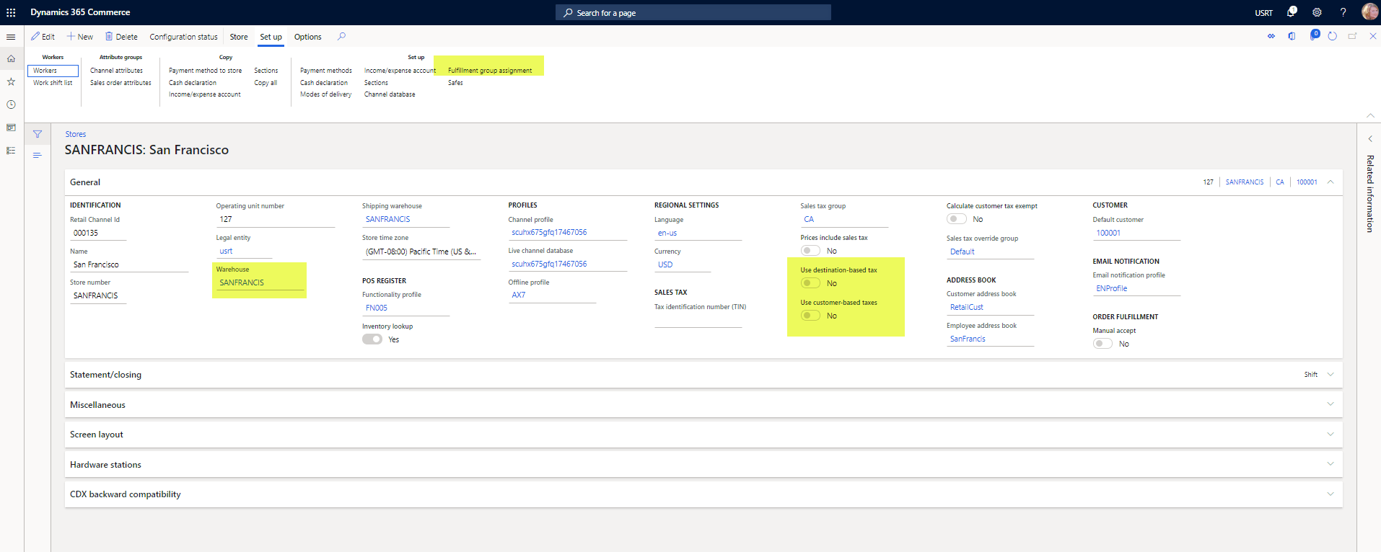This screenshot has width=1381, height=552.
Task: Open form in new window icon
Action: [x=1353, y=36]
